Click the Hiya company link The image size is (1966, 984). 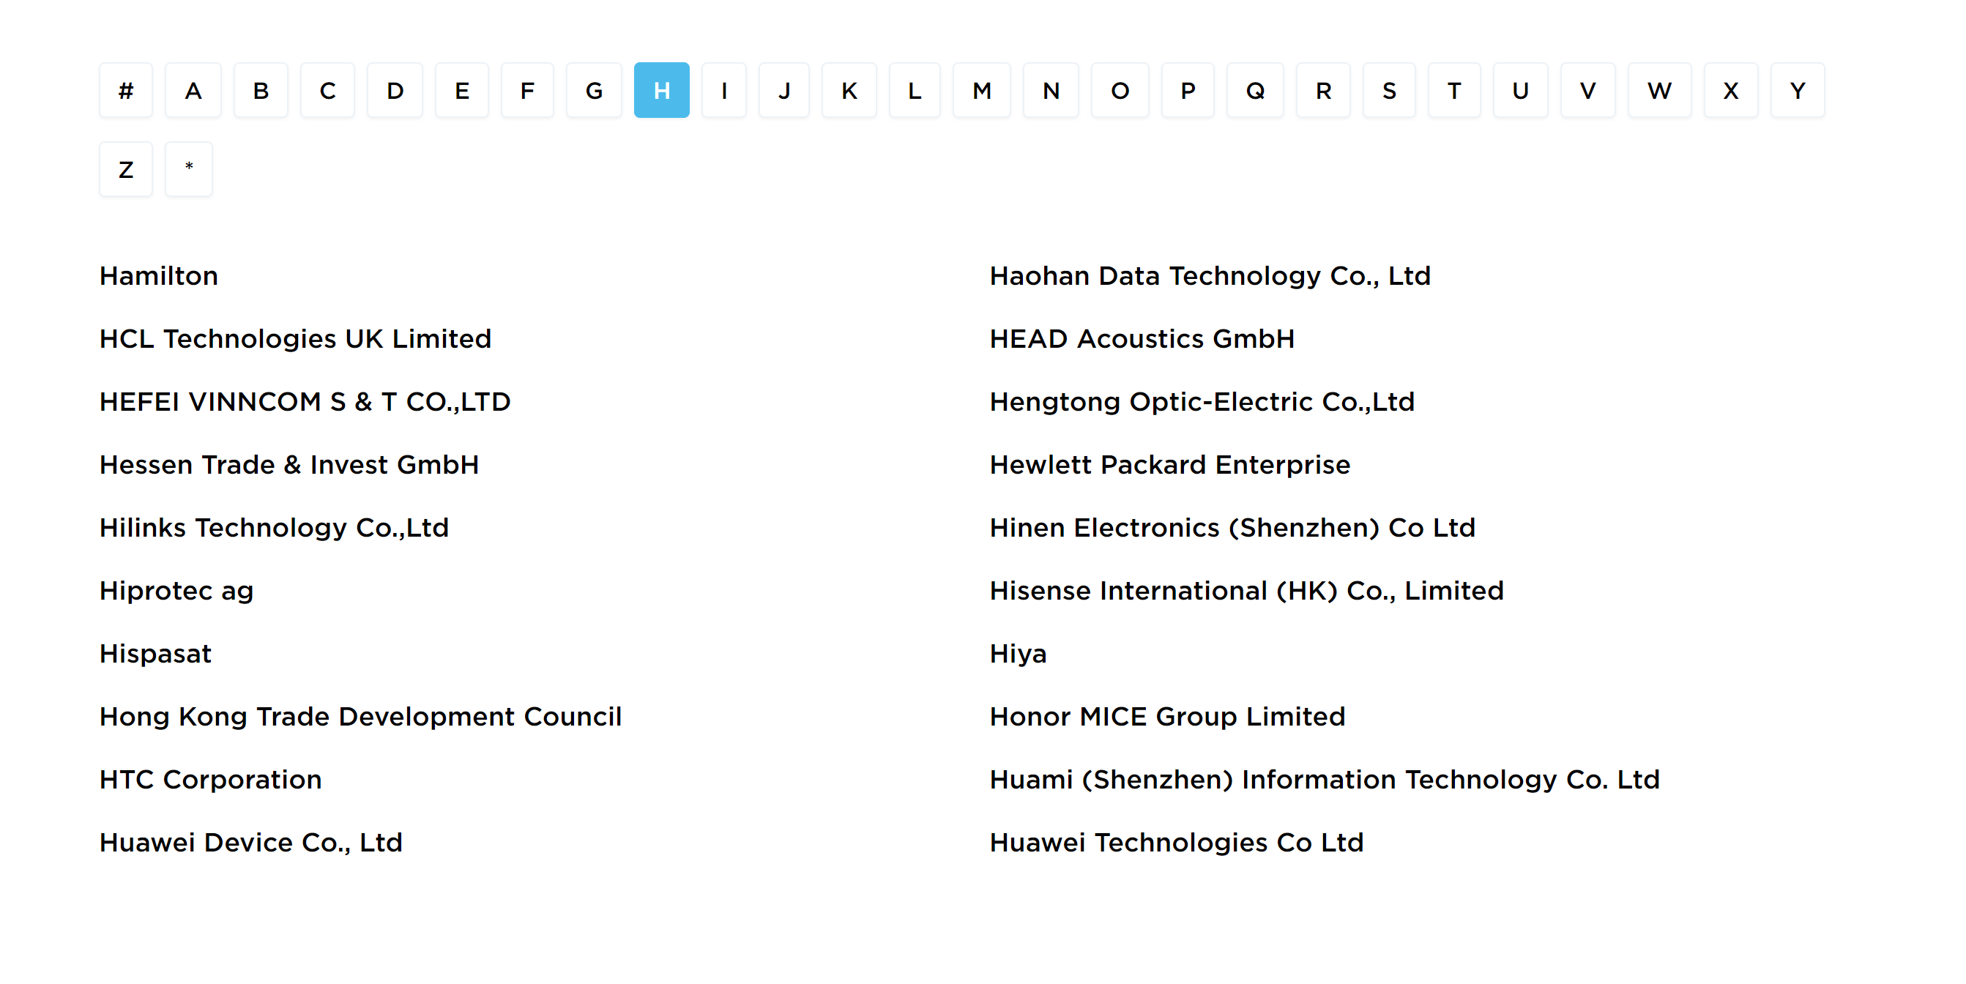1018,655
